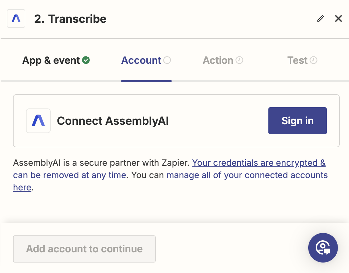Viewport: 349px width, 273px height.
Task: Click the disabled Add account to continue button
Action: click(84, 249)
